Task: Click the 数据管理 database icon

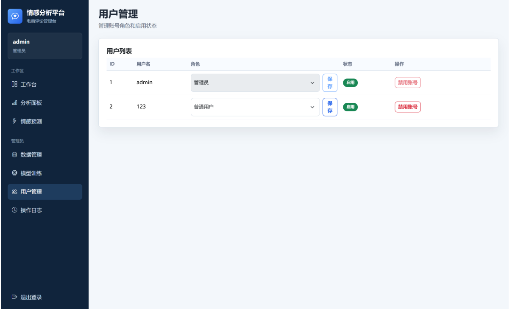Action: point(14,154)
